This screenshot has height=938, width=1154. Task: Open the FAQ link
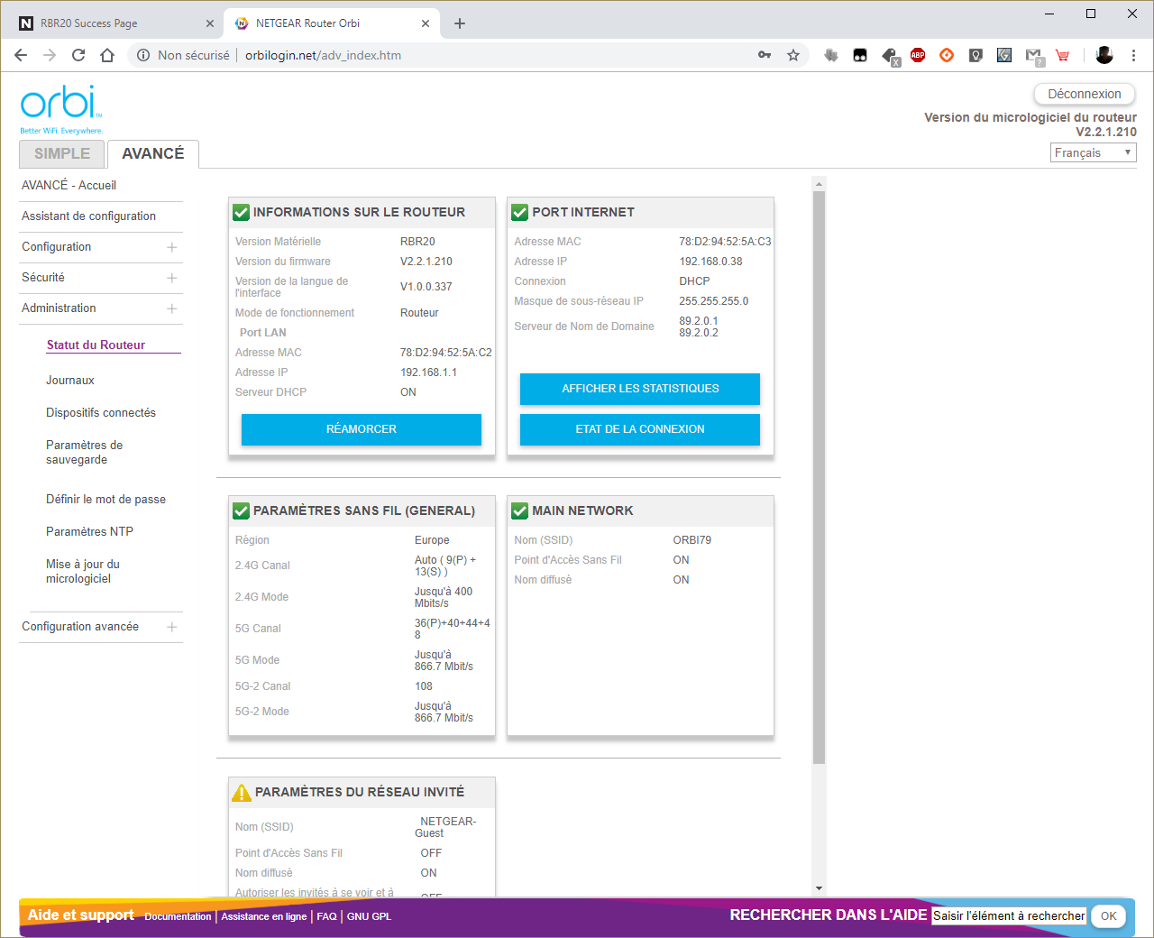click(326, 916)
